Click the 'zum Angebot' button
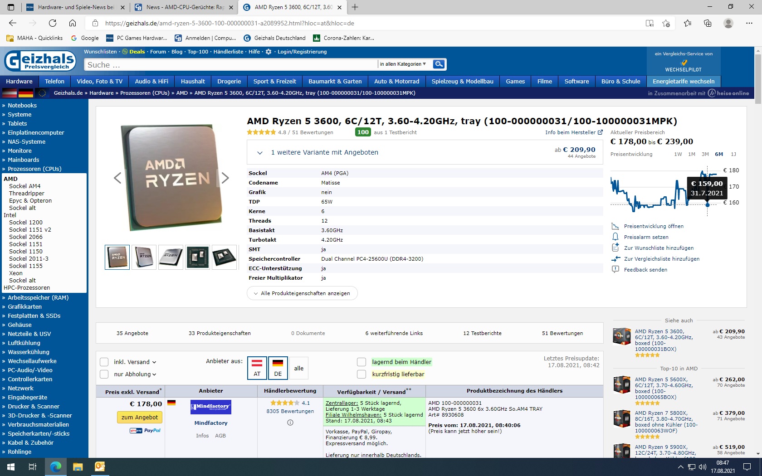The height and width of the screenshot is (476, 762). pos(140,417)
